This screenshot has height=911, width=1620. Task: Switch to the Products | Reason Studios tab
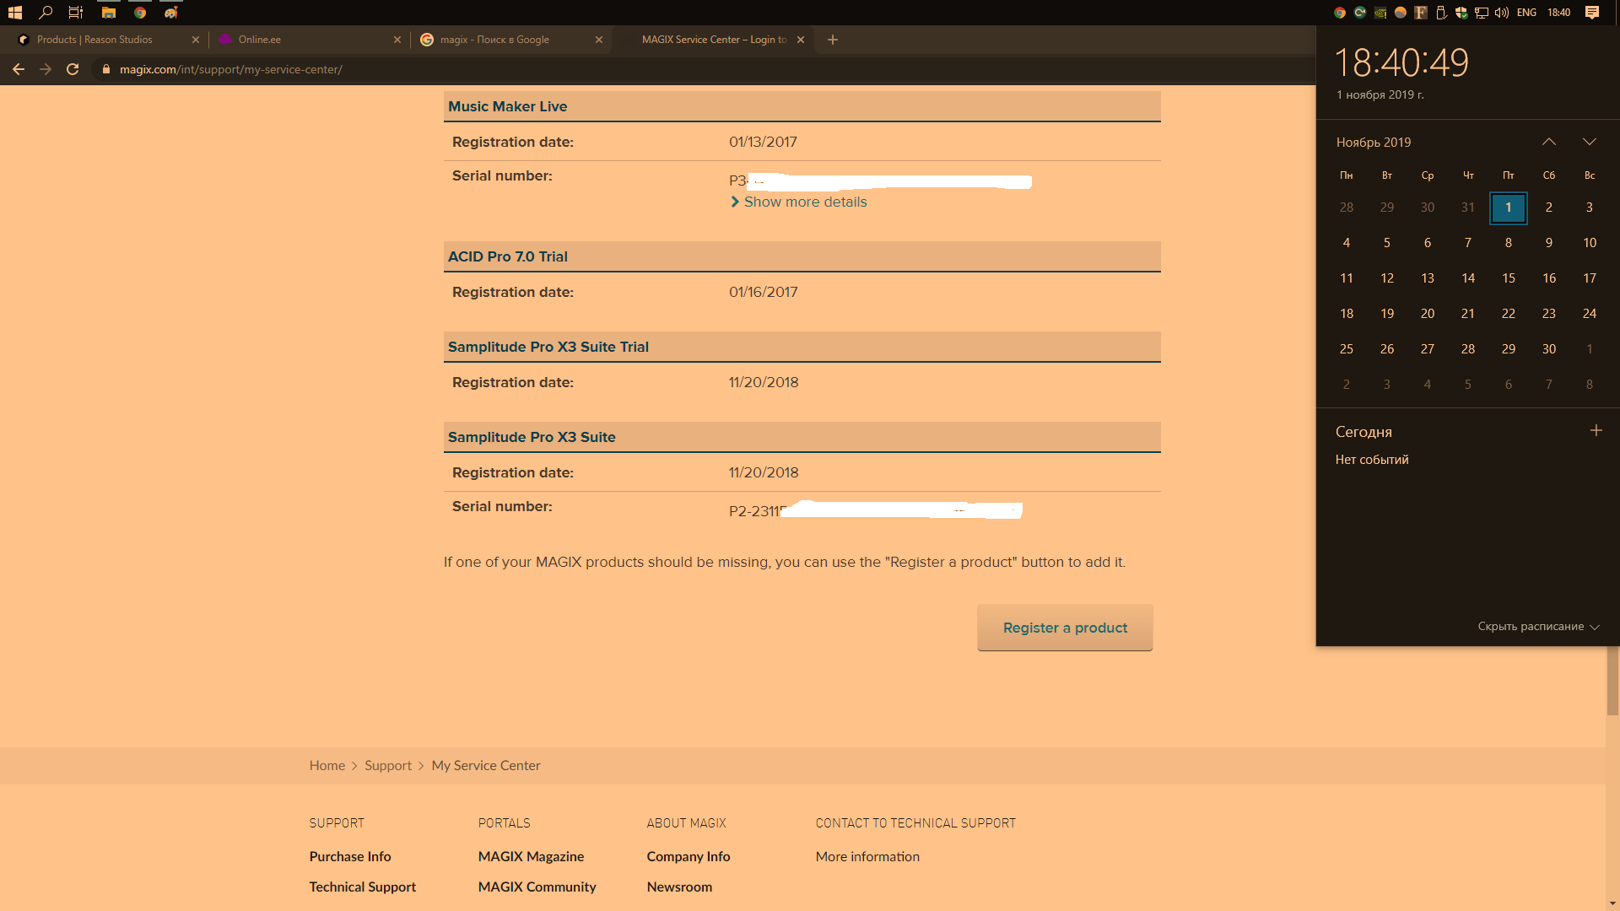[94, 40]
